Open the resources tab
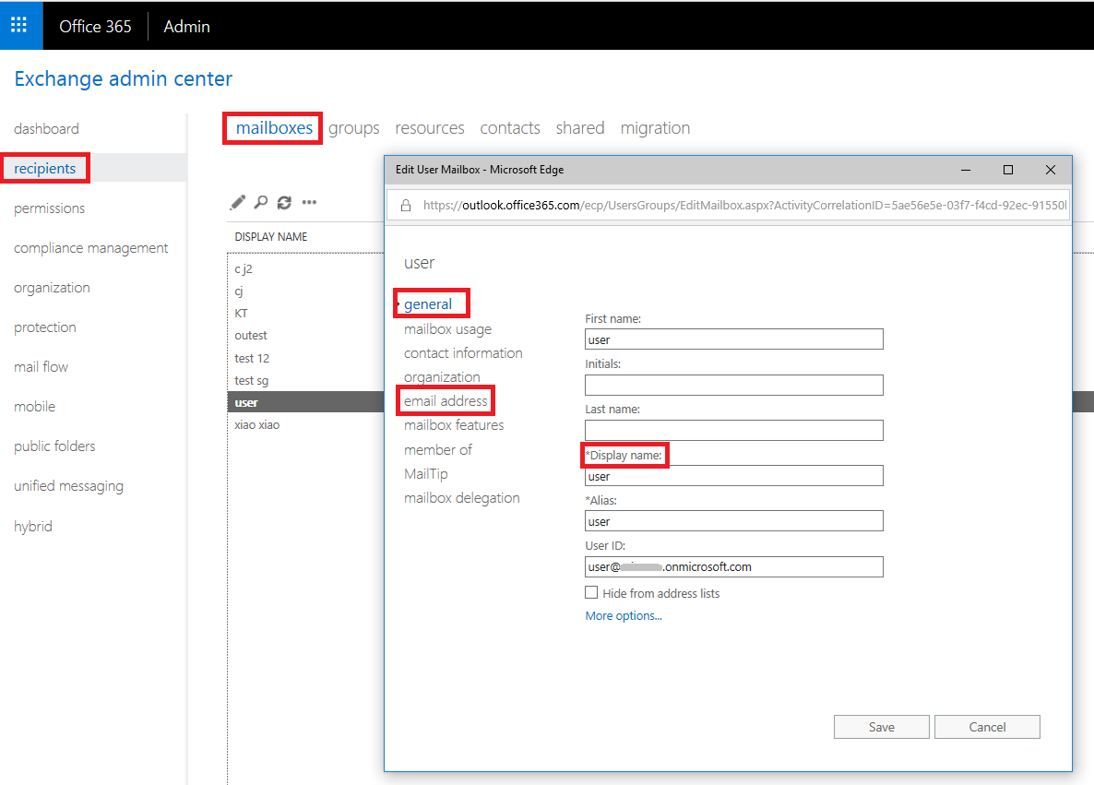 pos(430,128)
